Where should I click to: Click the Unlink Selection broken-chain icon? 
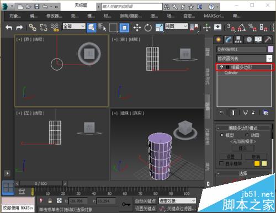pyautogui.click(x=43, y=28)
